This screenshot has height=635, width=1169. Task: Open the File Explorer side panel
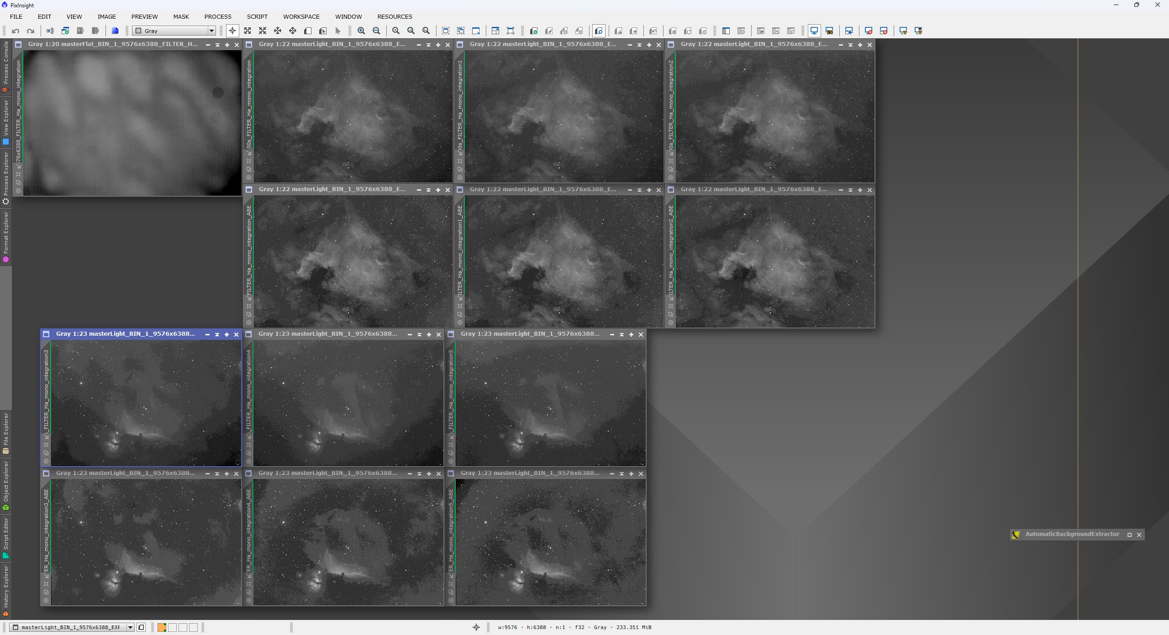point(6,433)
